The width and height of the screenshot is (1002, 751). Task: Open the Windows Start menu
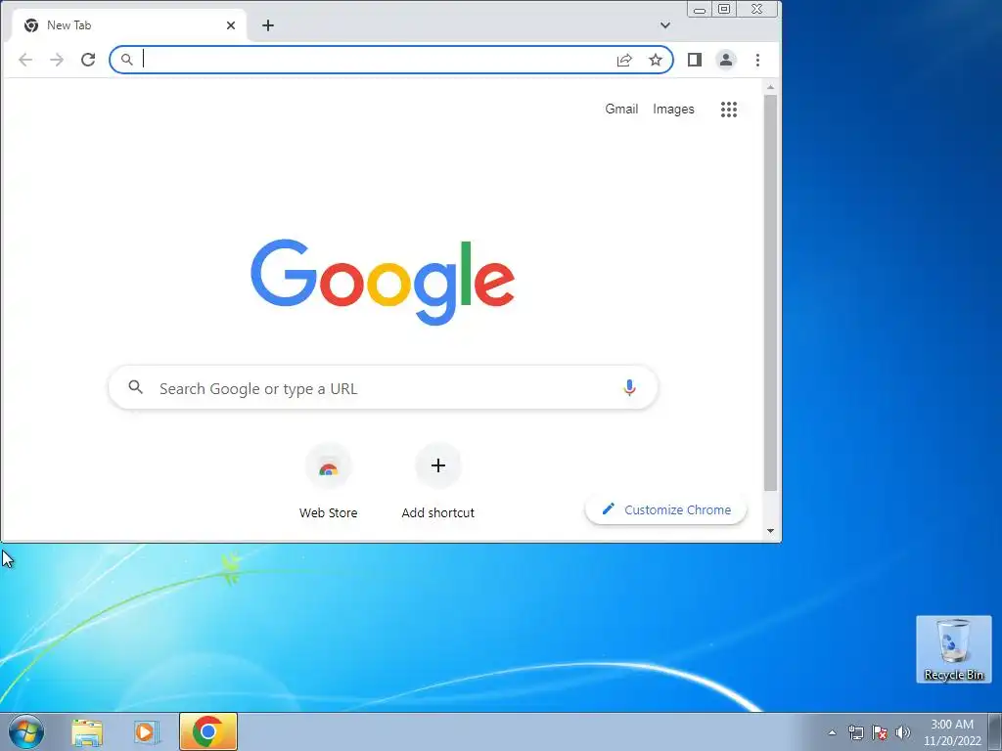click(26, 731)
